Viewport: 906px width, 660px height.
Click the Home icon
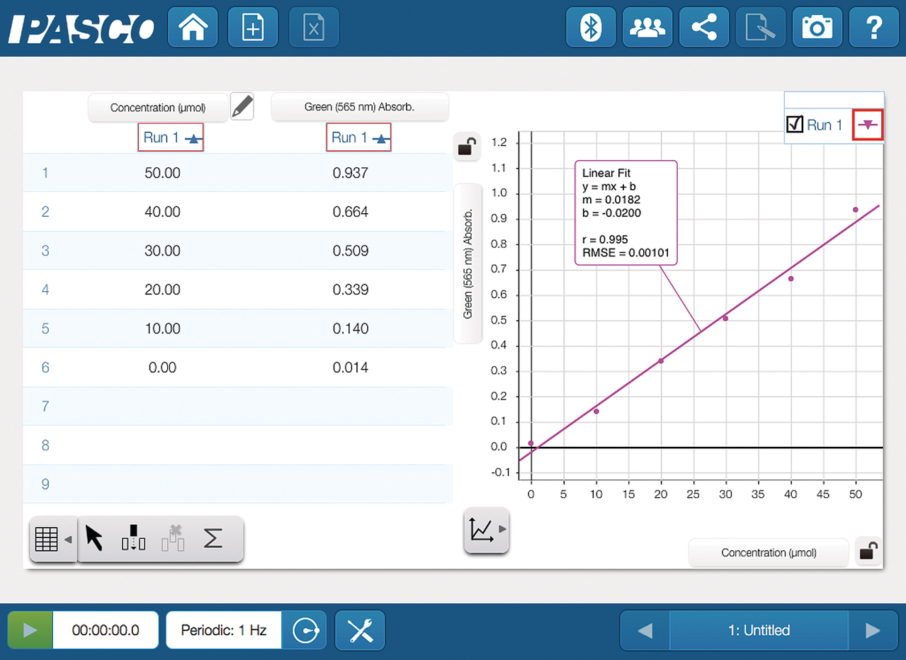(193, 28)
